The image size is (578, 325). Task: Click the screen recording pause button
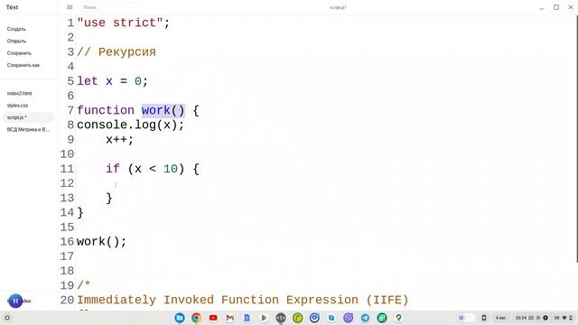tap(15, 301)
